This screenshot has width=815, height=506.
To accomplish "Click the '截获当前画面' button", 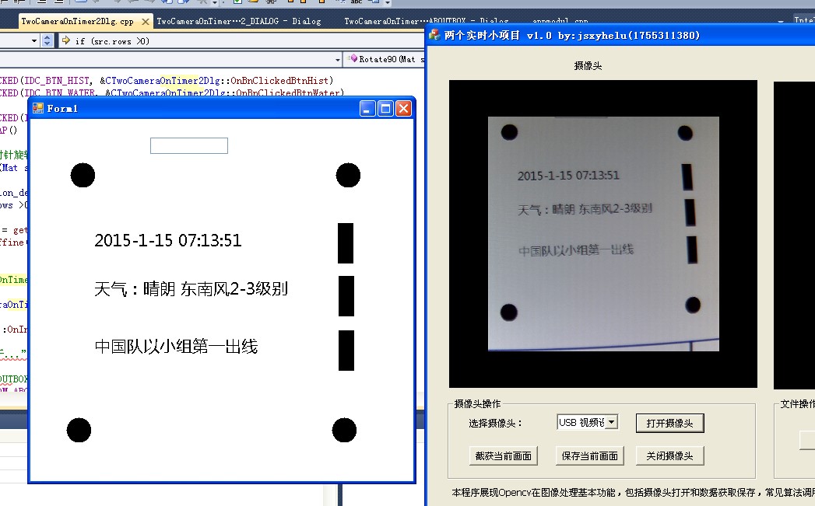I will click(x=503, y=455).
